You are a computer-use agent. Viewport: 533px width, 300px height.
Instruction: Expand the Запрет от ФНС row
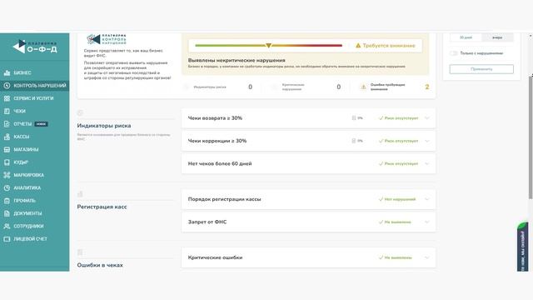tap(427, 222)
